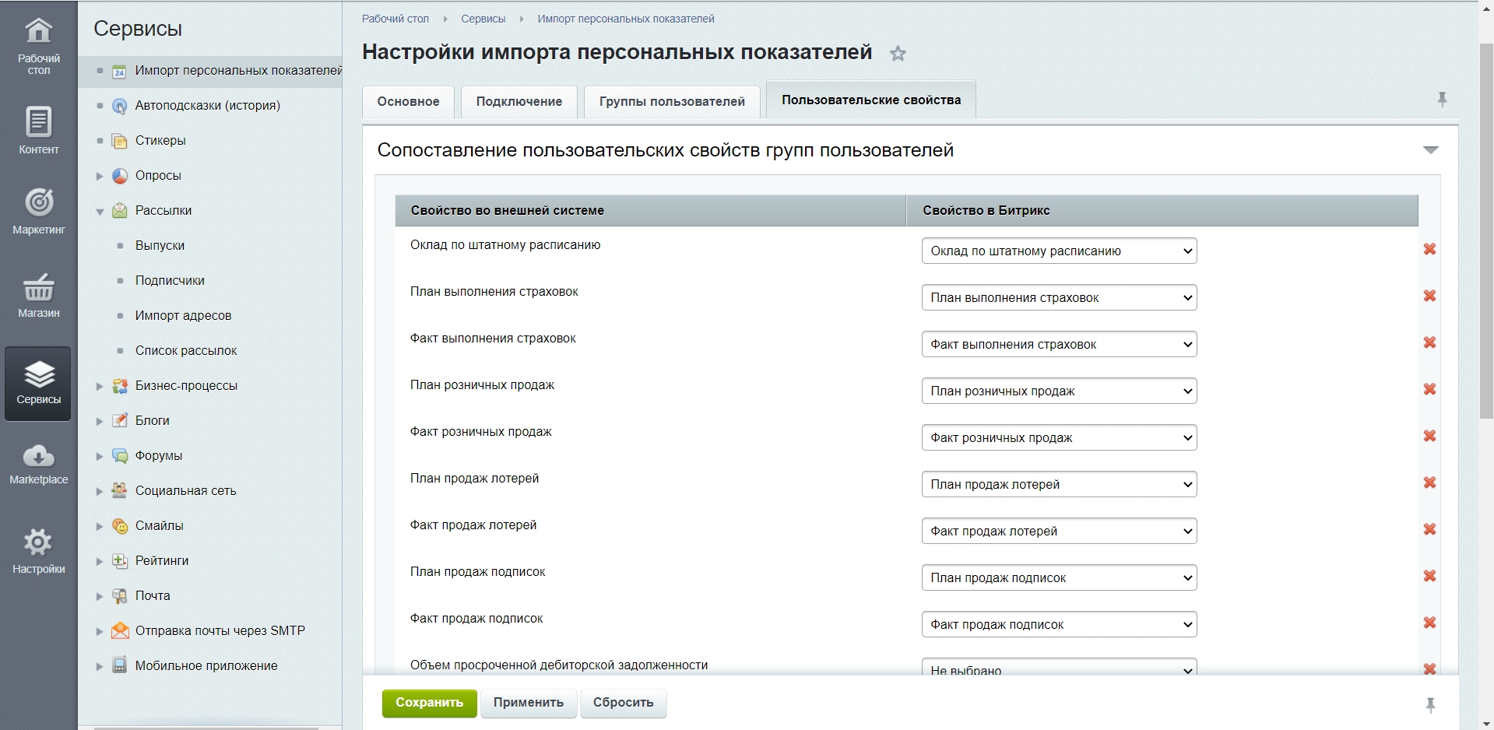Open the Факт розничных продаж dropdown

[1059, 438]
